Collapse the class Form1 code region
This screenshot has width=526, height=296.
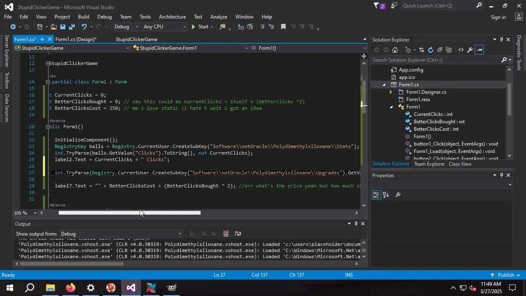coord(48,82)
